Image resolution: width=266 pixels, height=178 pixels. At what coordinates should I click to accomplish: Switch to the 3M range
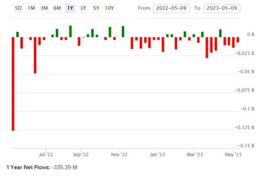pos(44,8)
